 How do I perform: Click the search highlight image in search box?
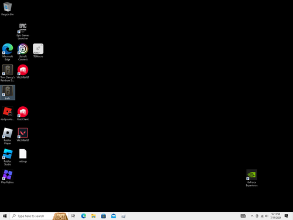tap(60, 216)
